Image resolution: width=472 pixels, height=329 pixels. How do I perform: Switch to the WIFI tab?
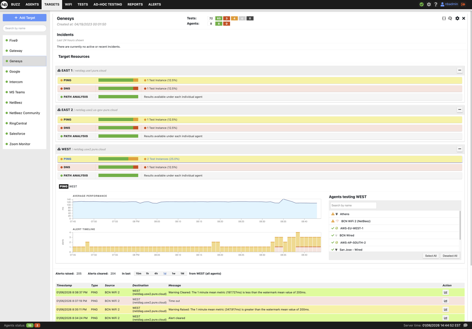(68, 4)
